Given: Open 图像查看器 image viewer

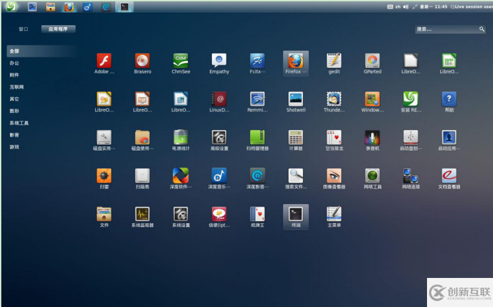Looking at the screenshot, I should pos(334,176).
